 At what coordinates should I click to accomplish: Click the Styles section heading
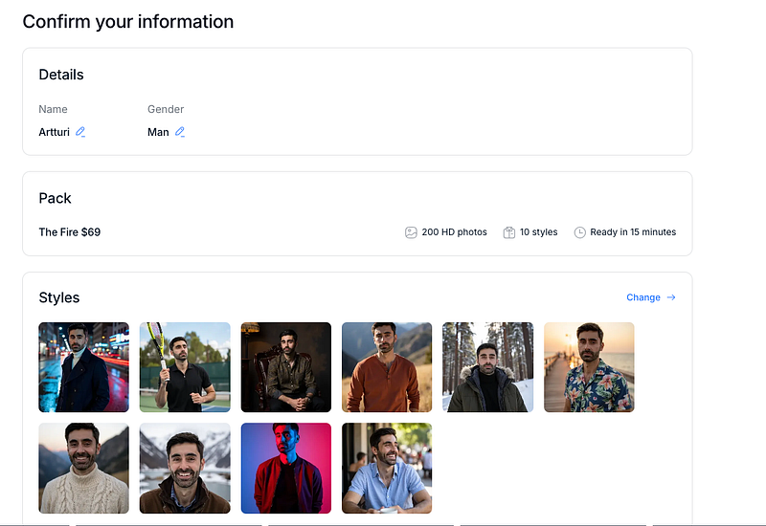(59, 297)
